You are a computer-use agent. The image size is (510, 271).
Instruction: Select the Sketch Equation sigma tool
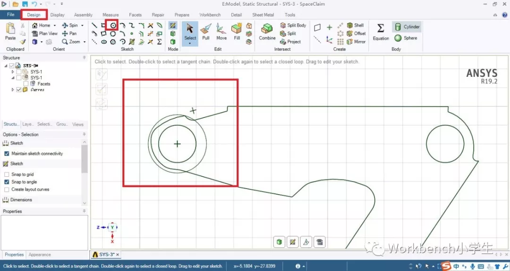pyautogui.click(x=160, y=41)
